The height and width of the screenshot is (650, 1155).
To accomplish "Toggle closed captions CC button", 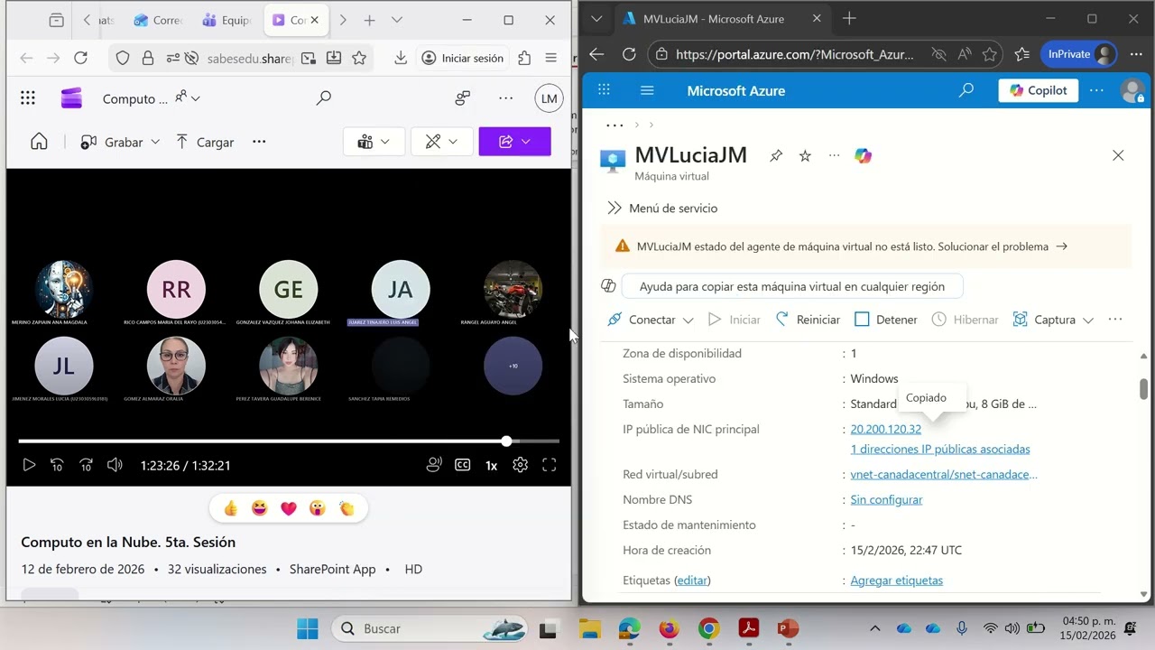I will [462, 465].
